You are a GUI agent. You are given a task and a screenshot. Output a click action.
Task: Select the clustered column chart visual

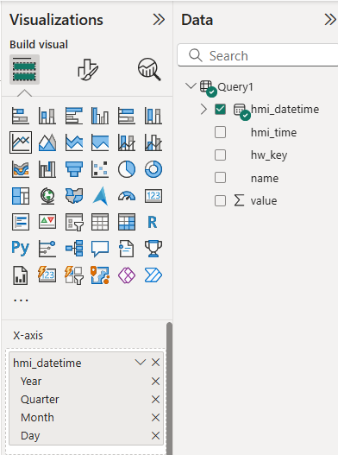[x=100, y=116]
